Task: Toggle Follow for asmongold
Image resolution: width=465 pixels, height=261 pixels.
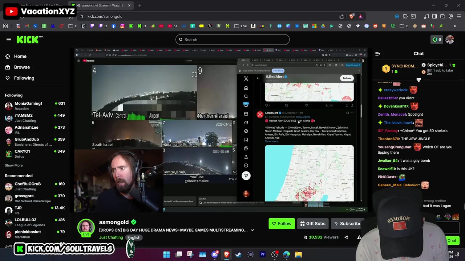Action: click(282, 224)
